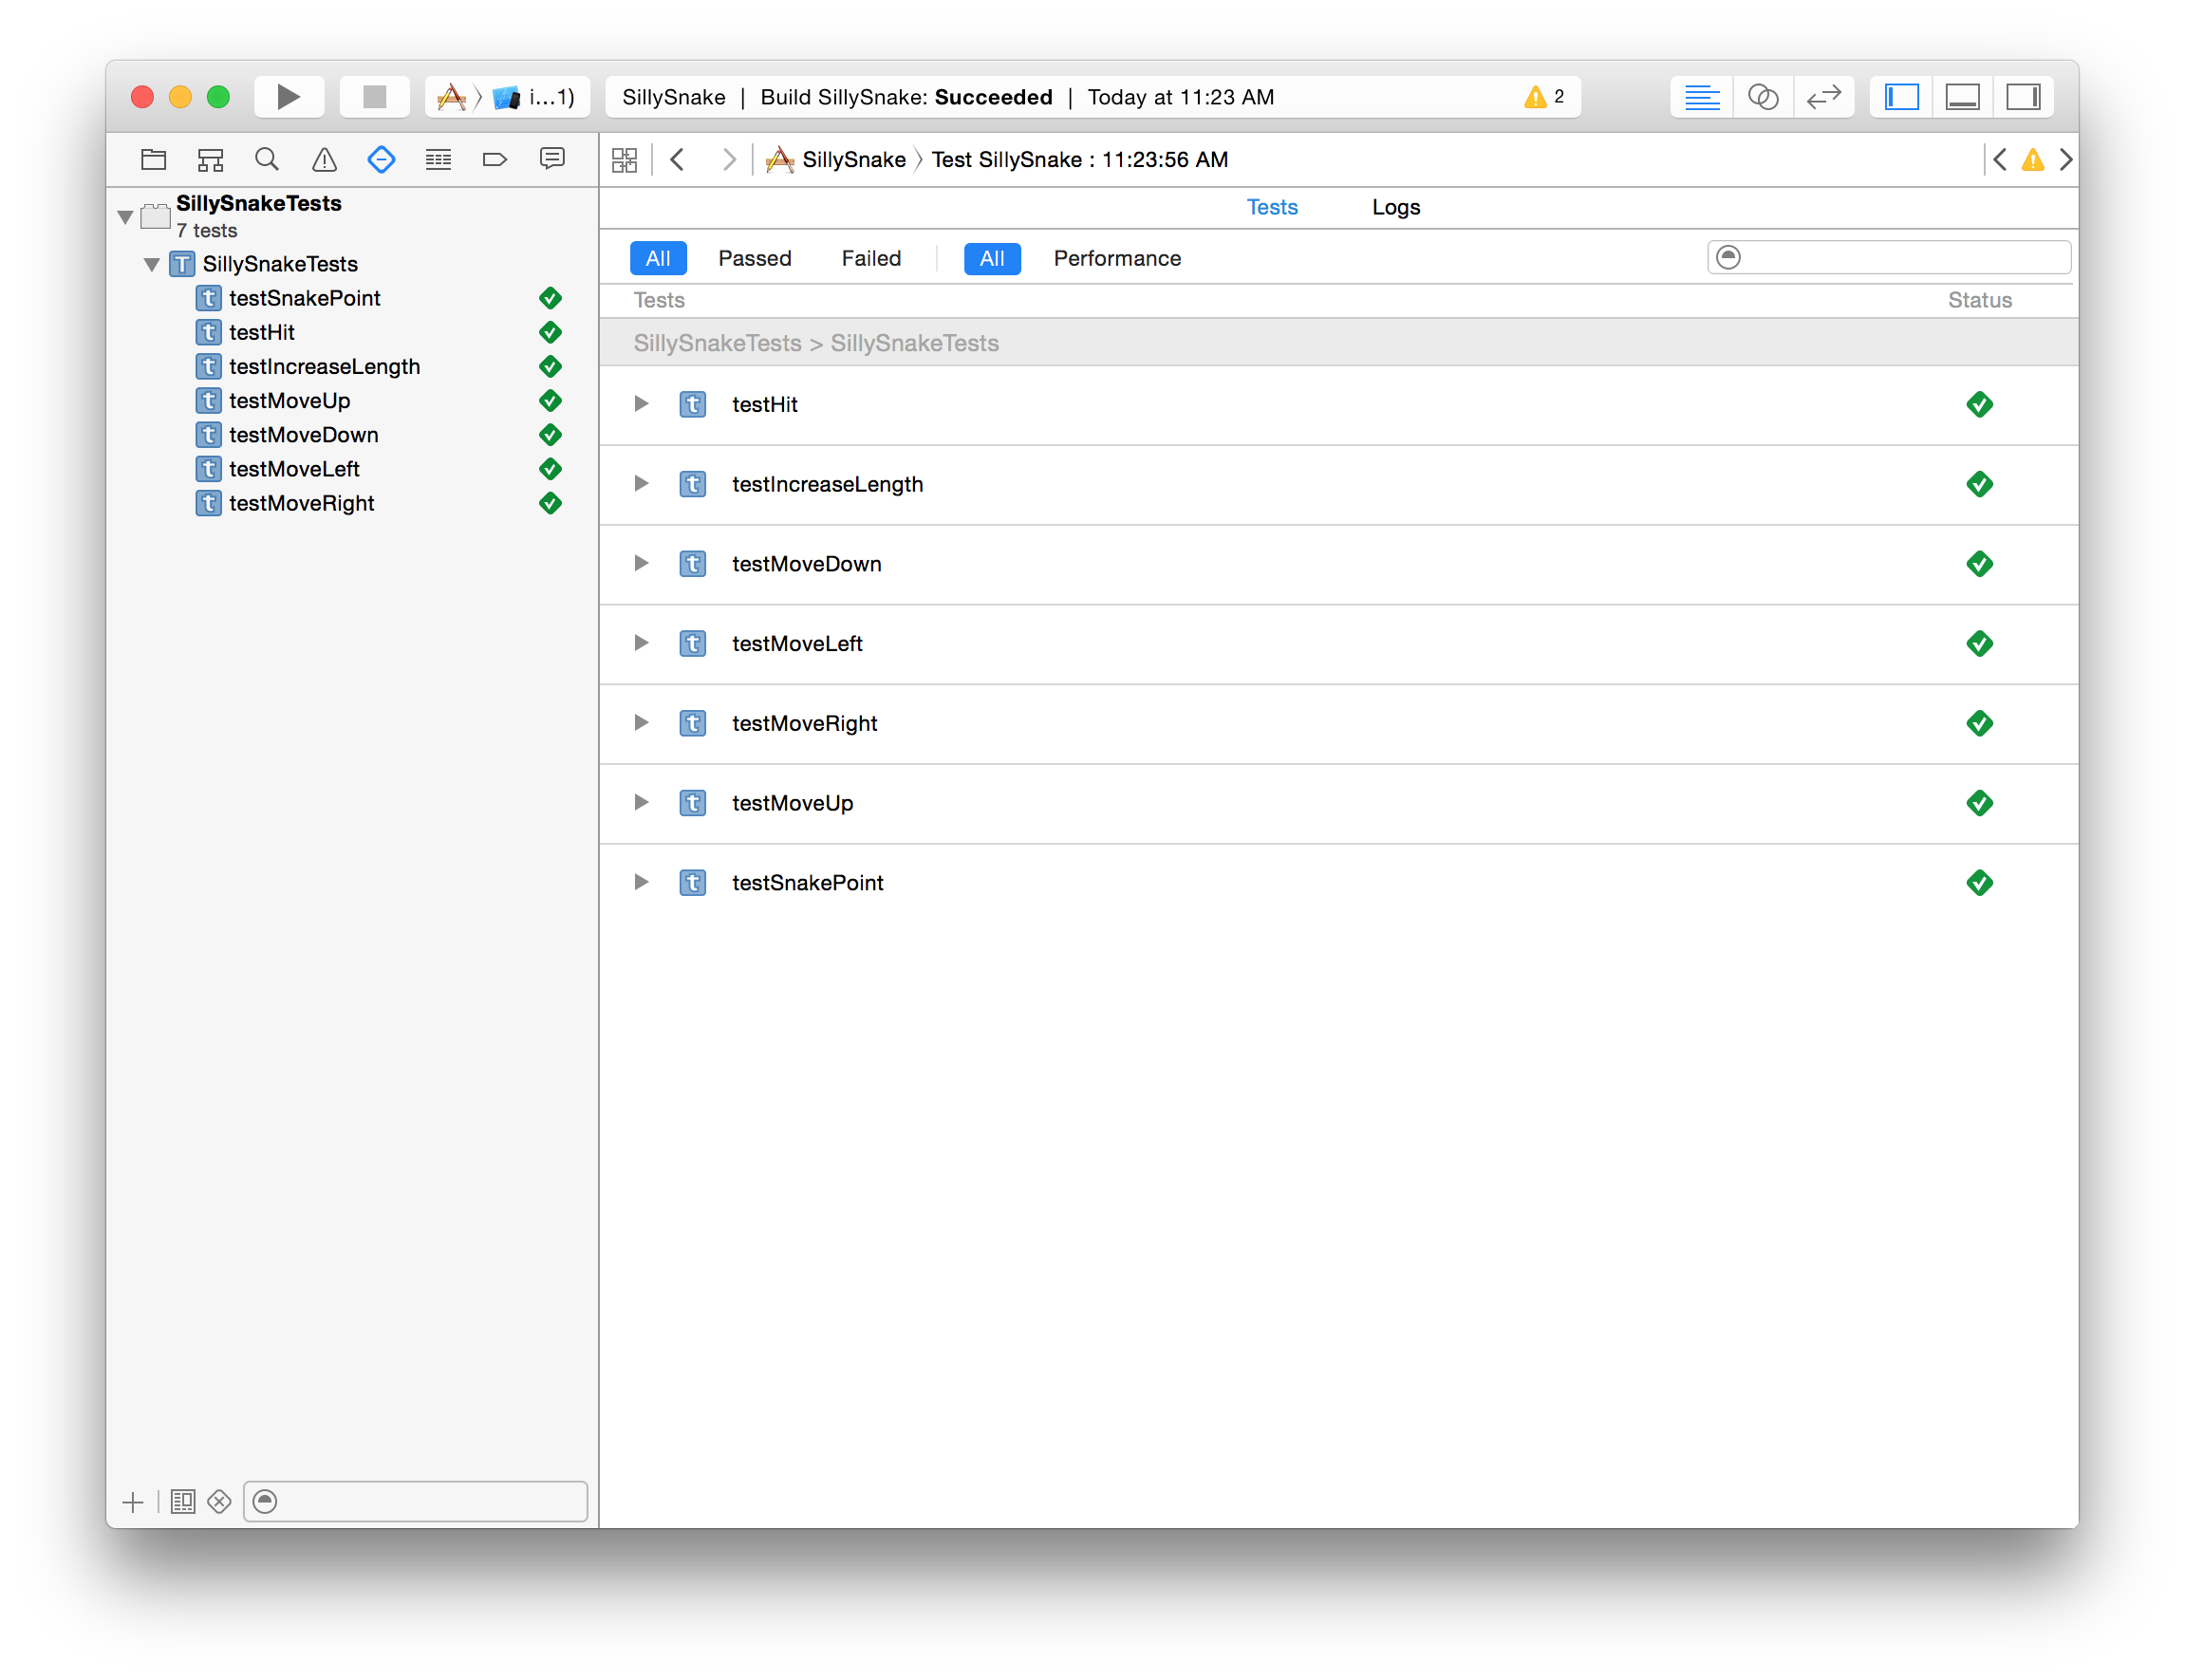This screenshot has height=1680, width=2185.
Task: Collapse the SillySnakeTests class in navigator
Action: [x=152, y=264]
